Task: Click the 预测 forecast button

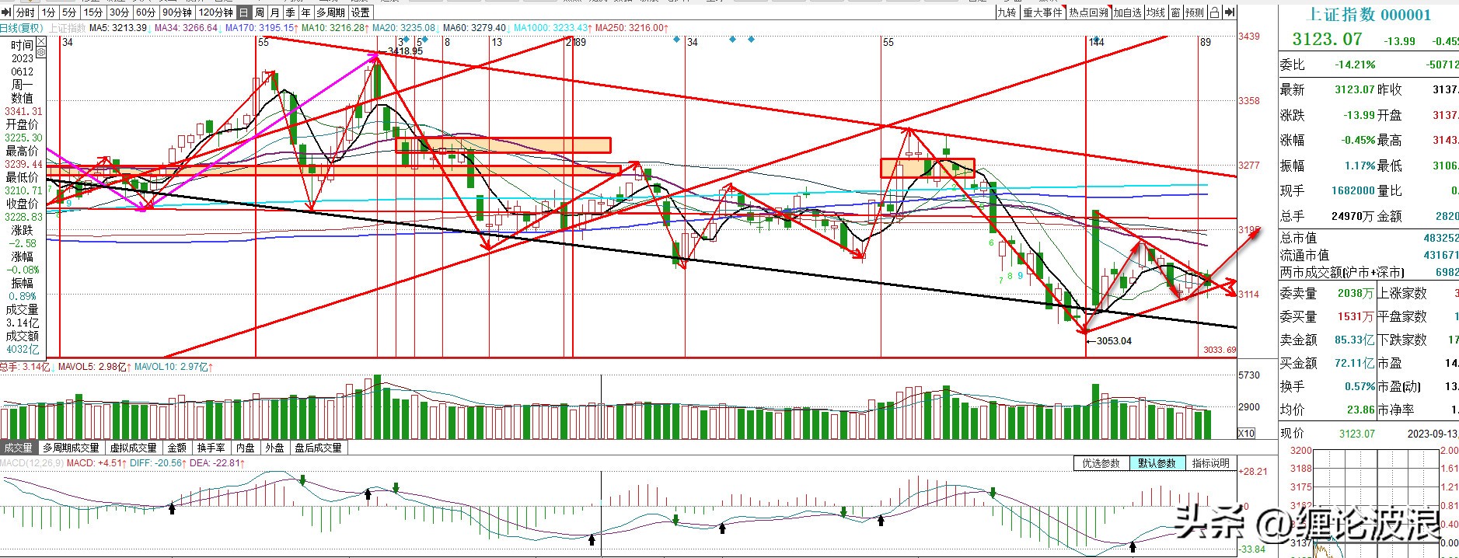Action: pos(1195,12)
